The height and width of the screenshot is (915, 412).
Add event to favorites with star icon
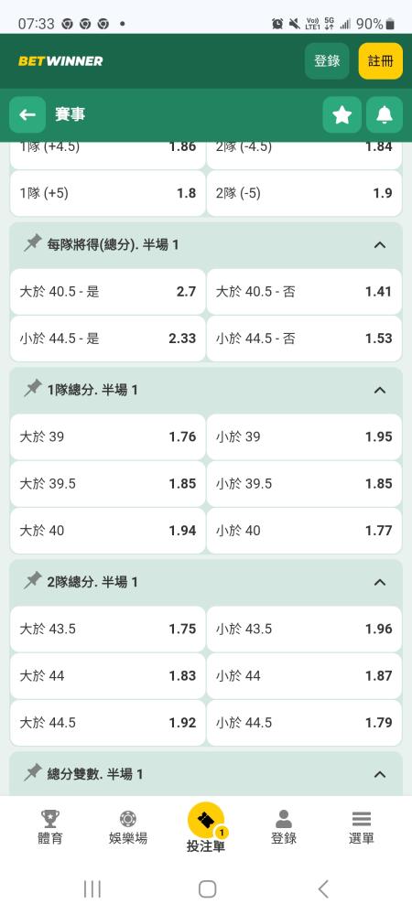tap(342, 115)
